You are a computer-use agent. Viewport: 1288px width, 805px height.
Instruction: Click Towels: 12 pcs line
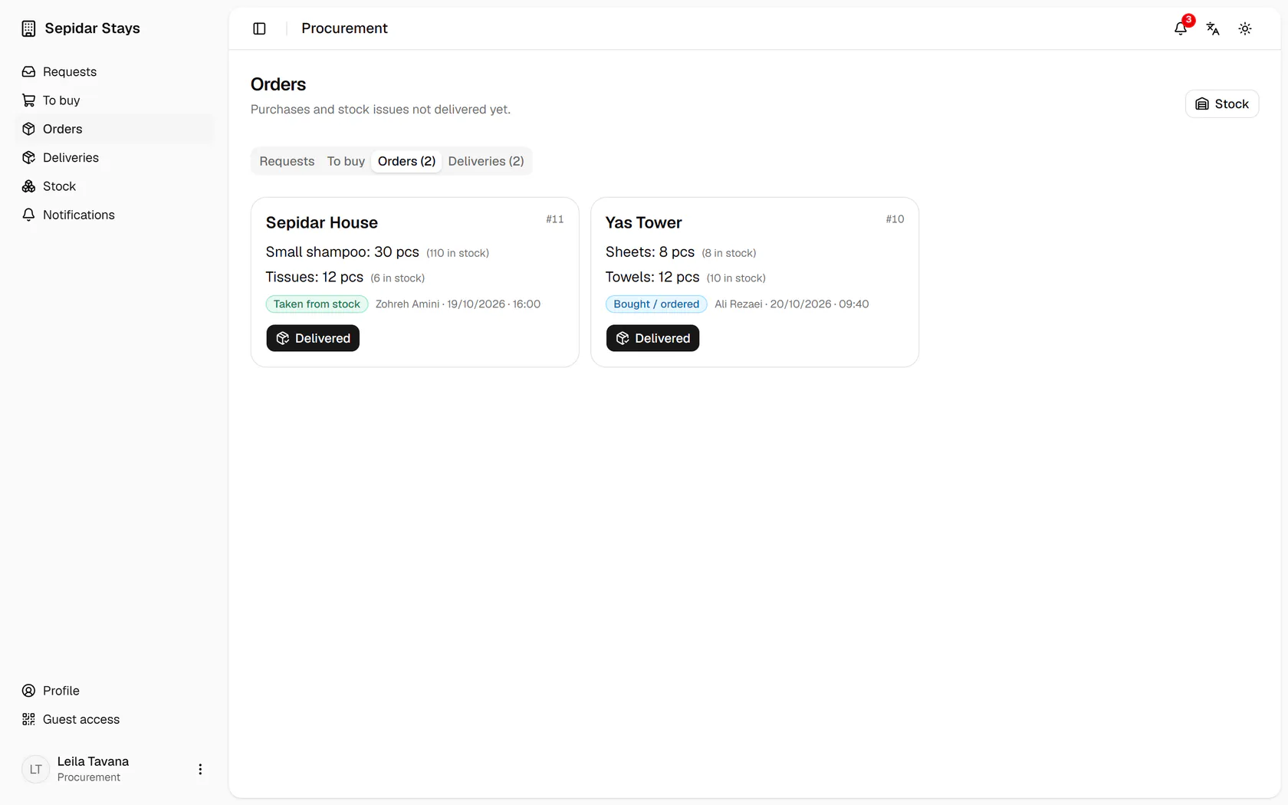[685, 278]
